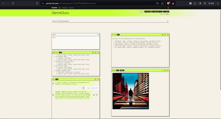
Task: Click the LLM badge on Chat
Action: [x=57, y=79]
